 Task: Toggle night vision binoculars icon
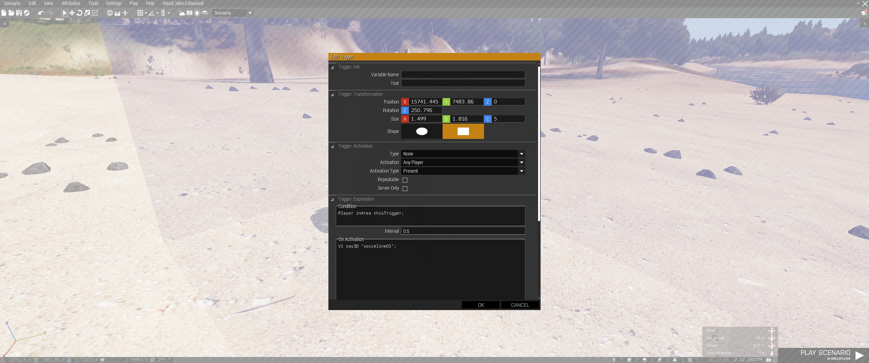205,13
